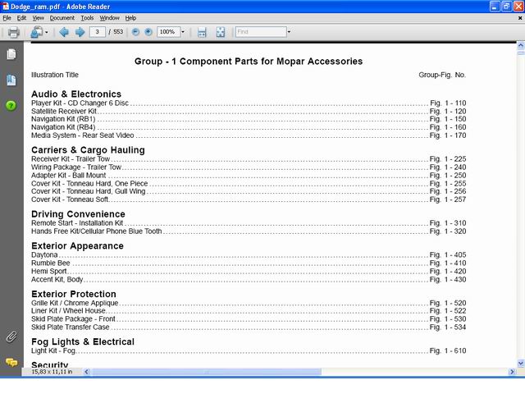Viewport: 525px width, 394px height.
Task: Click the Hemi Sport entry
Action: point(49,272)
